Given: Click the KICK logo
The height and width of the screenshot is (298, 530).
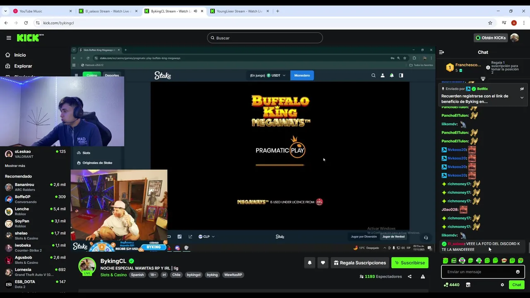Looking at the screenshot, I should (x=30, y=38).
